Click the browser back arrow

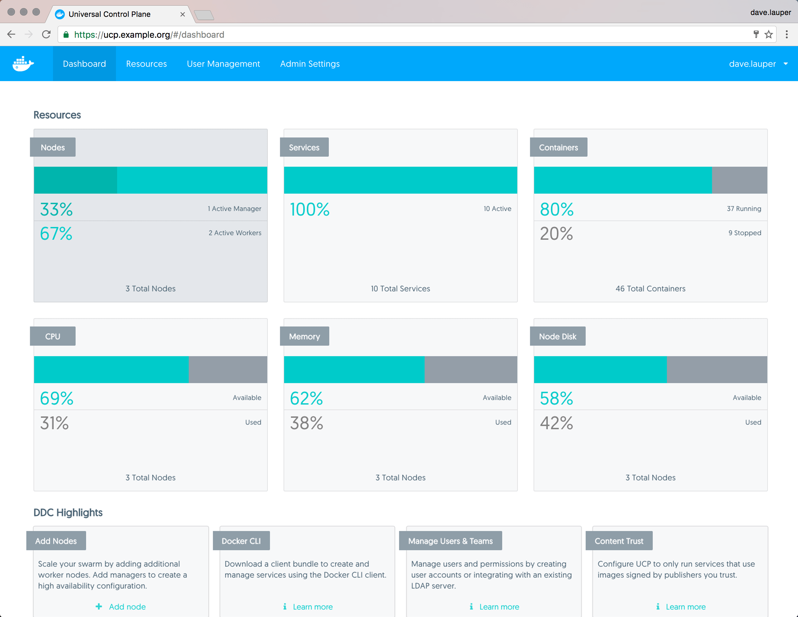(11, 34)
